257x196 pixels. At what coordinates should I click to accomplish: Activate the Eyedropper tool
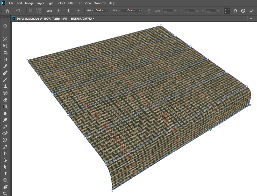(x=5, y=66)
